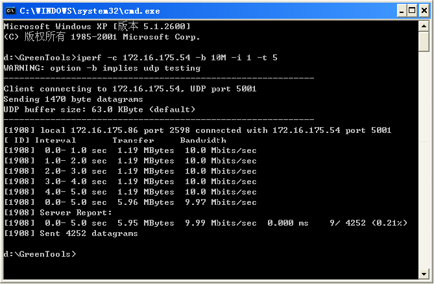The image size is (434, 284).
Task: Click the "2.0- 3.0 sec" result row
Action: (130, 171)
